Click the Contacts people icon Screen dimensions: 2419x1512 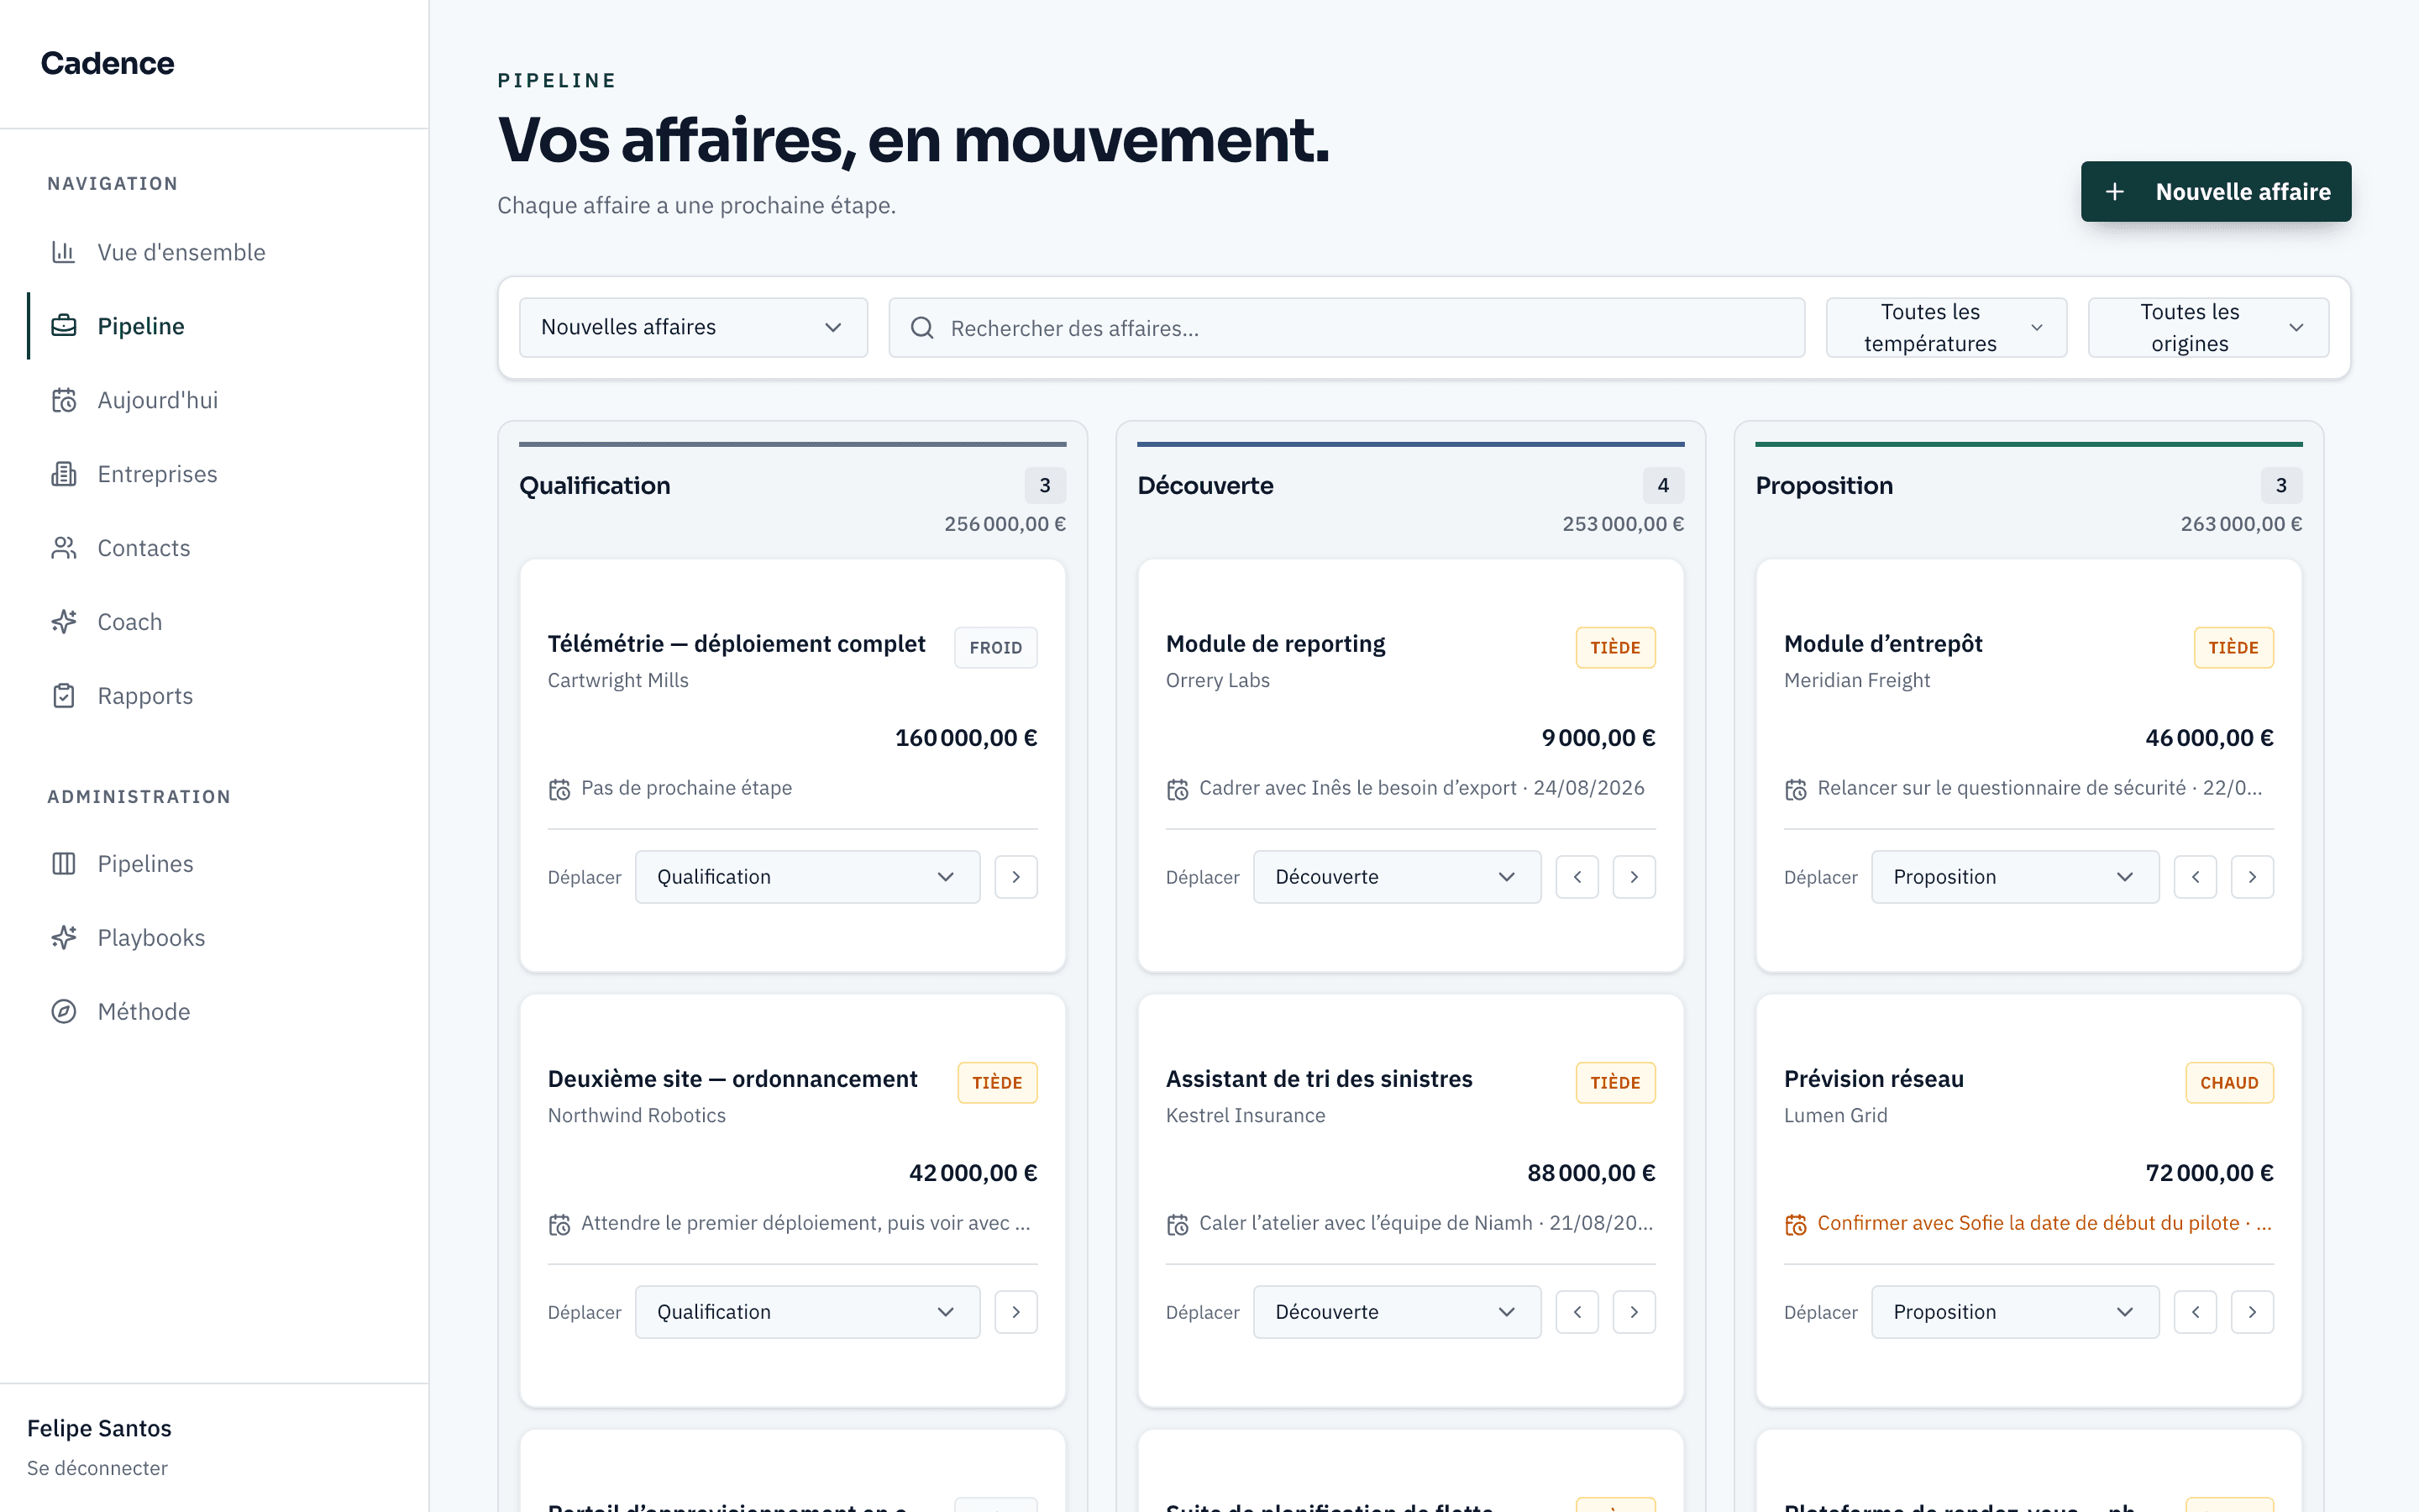(x=64, y=548)
